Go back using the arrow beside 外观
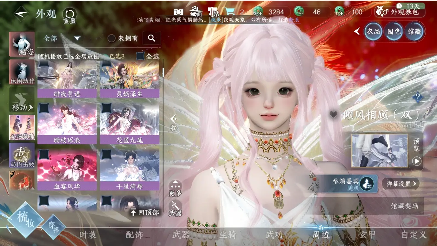Screen dimensions: 437x246 point(22,14)
